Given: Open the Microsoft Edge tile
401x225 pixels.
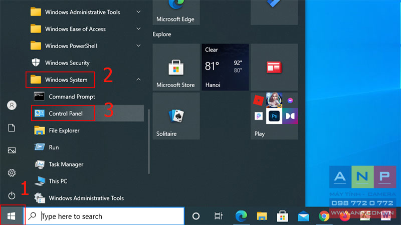Looking at the screenshot, I should (176, 12).
